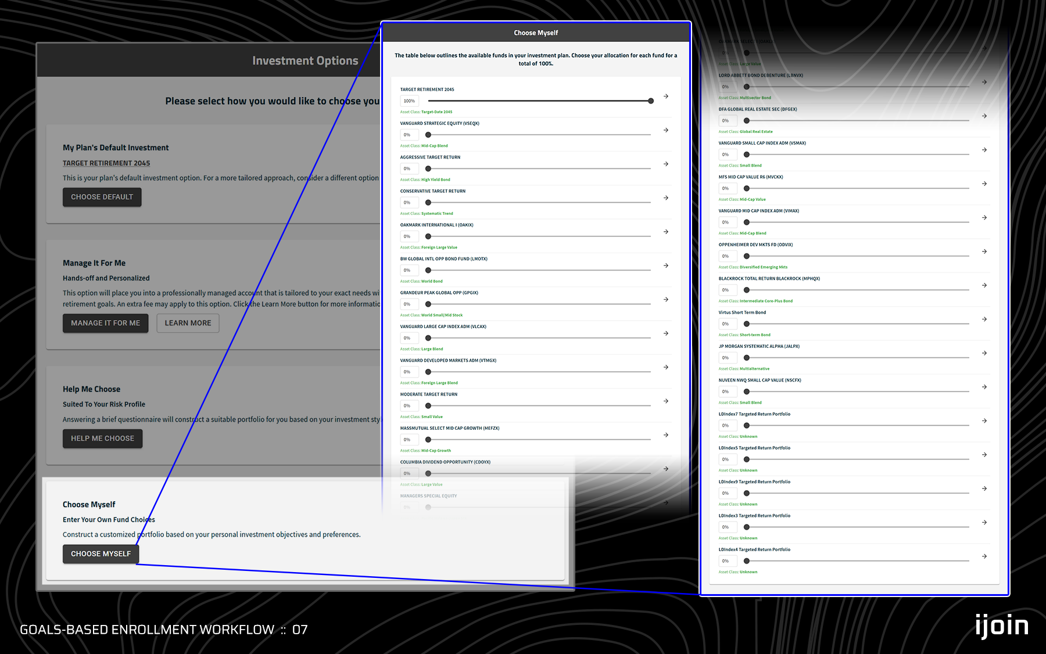Open details arrow for Aggressive Target Return

click(666, 164)
